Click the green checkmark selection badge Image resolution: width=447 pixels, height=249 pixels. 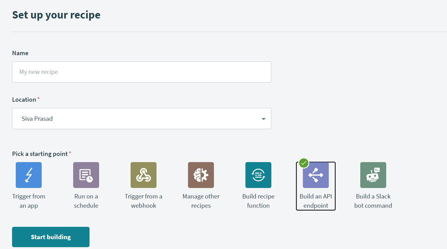coord(304,163)
